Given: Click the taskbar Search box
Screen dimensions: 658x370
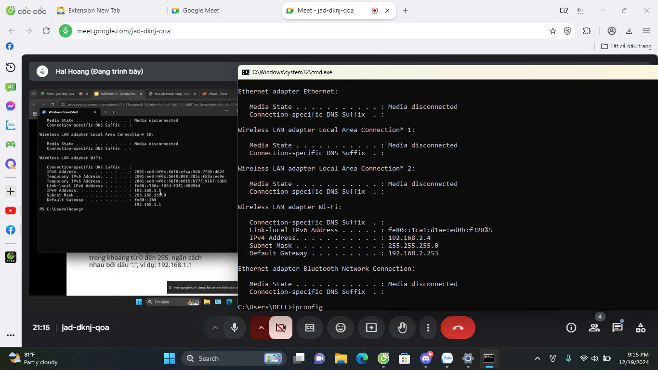Looking at the screenshot, I should tap(234, 358).
